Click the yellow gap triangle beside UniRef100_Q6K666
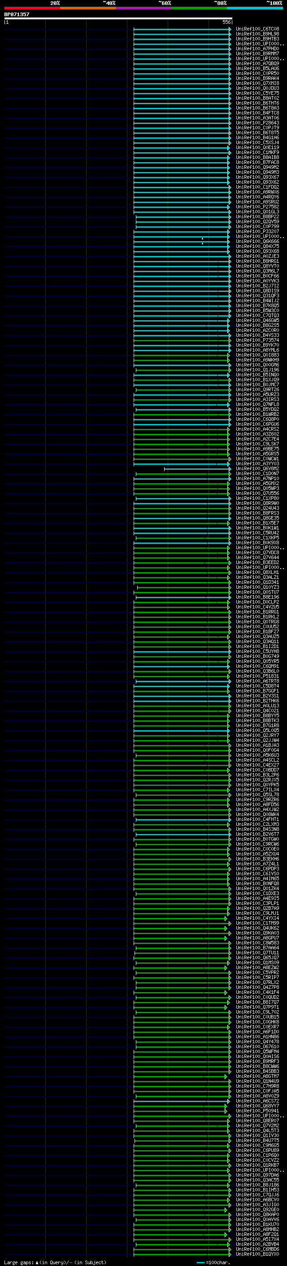Screen dimensions: 287x1266 [202, 243]
